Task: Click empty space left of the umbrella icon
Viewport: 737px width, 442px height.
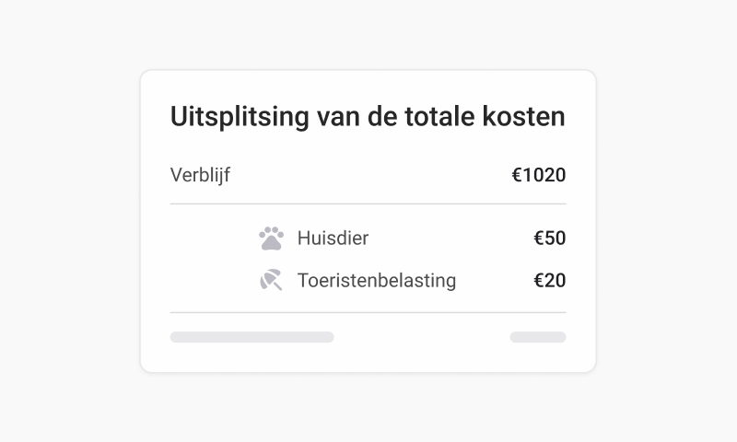Action: click(x=212, y=280)
